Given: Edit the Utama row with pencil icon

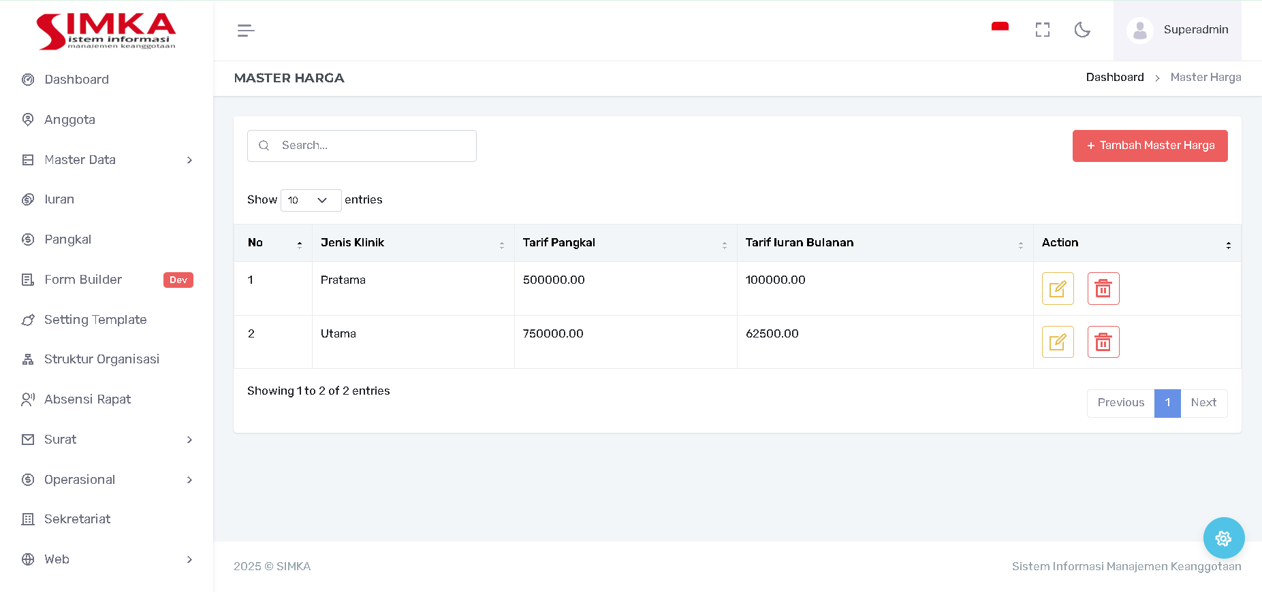Looking at the screenshot, I should (x=1057, y=342).
